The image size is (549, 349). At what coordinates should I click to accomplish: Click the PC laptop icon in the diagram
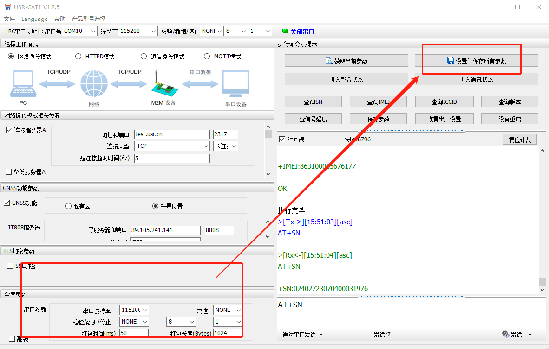(23, 84)
